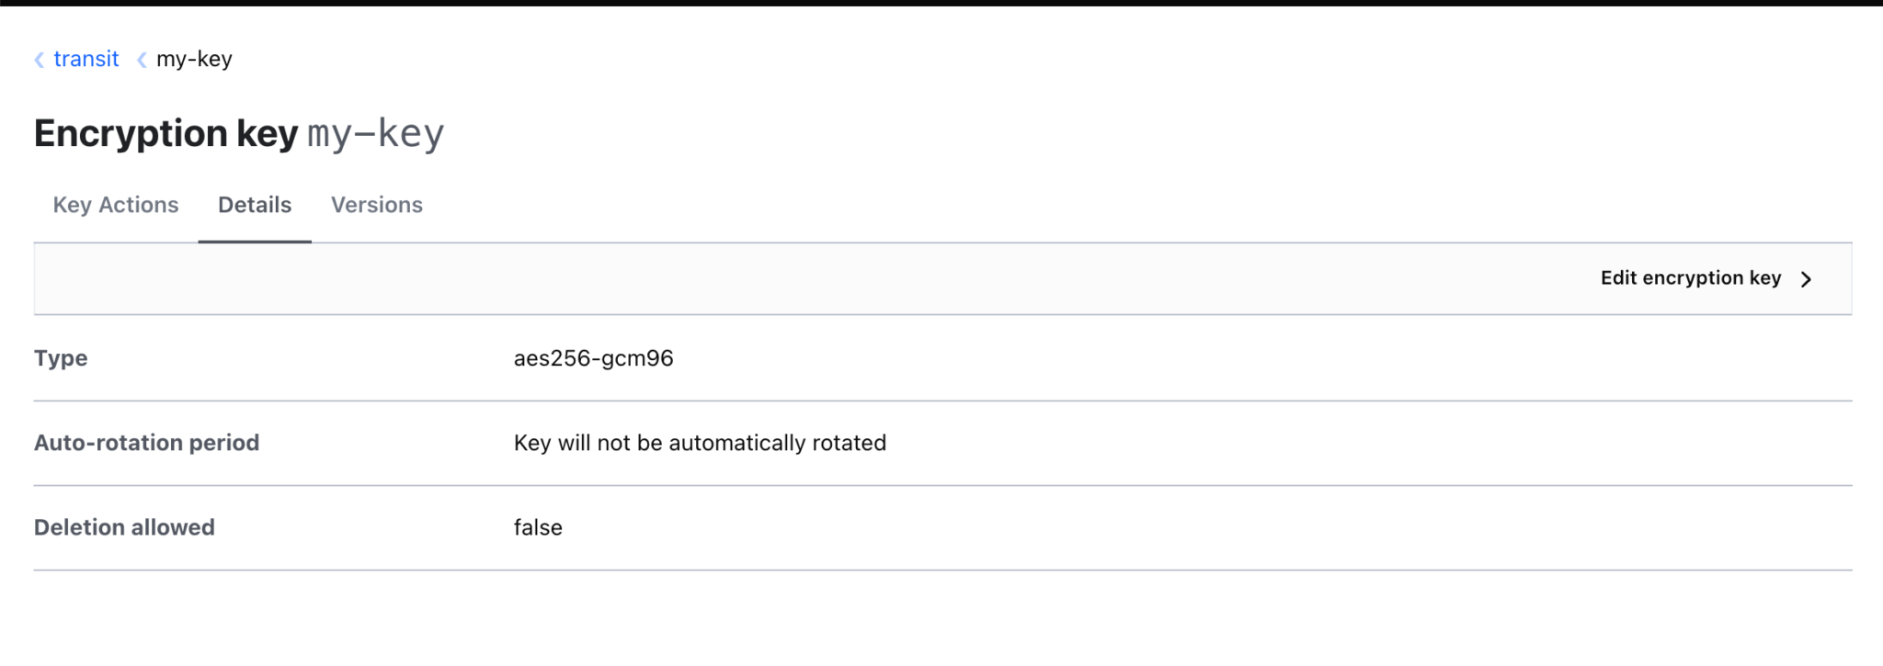Click the right-arrow chevron beside Edit encryption key

pyautogui.click(x=1808, y=278)
